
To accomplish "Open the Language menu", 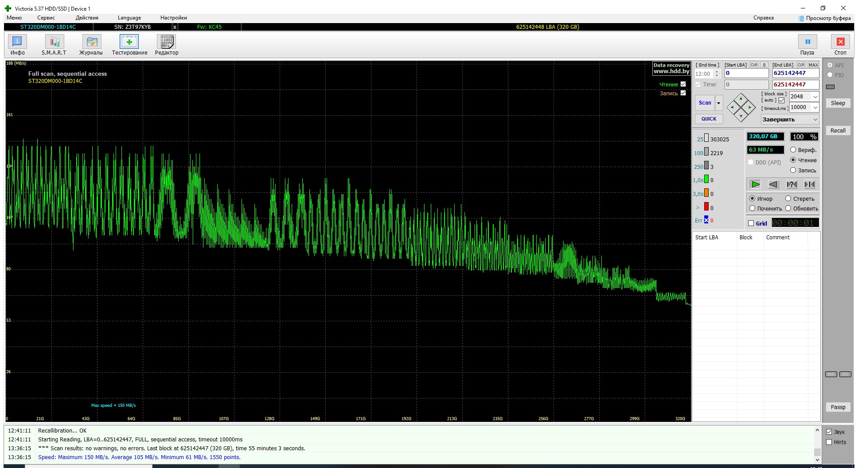I will tap(129, 18).
